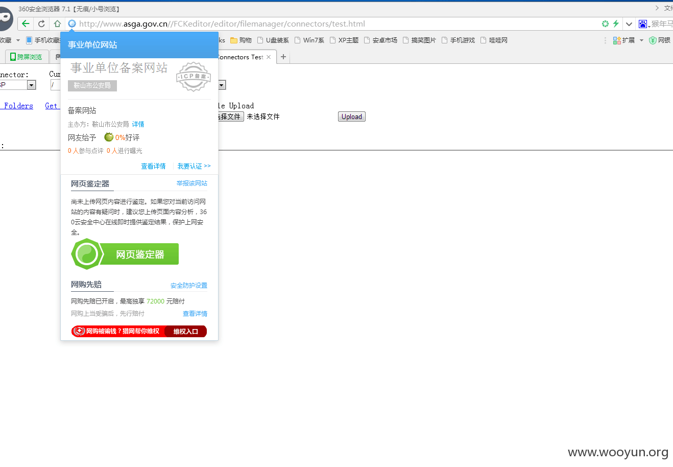Expand the 收藏 favorites dropdown arrow

(18, 40)
